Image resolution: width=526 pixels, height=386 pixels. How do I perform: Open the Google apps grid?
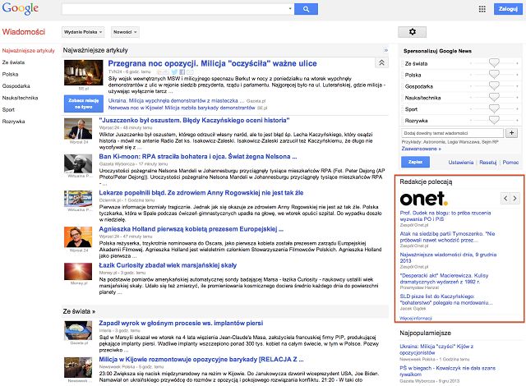(x=482, y=9)
